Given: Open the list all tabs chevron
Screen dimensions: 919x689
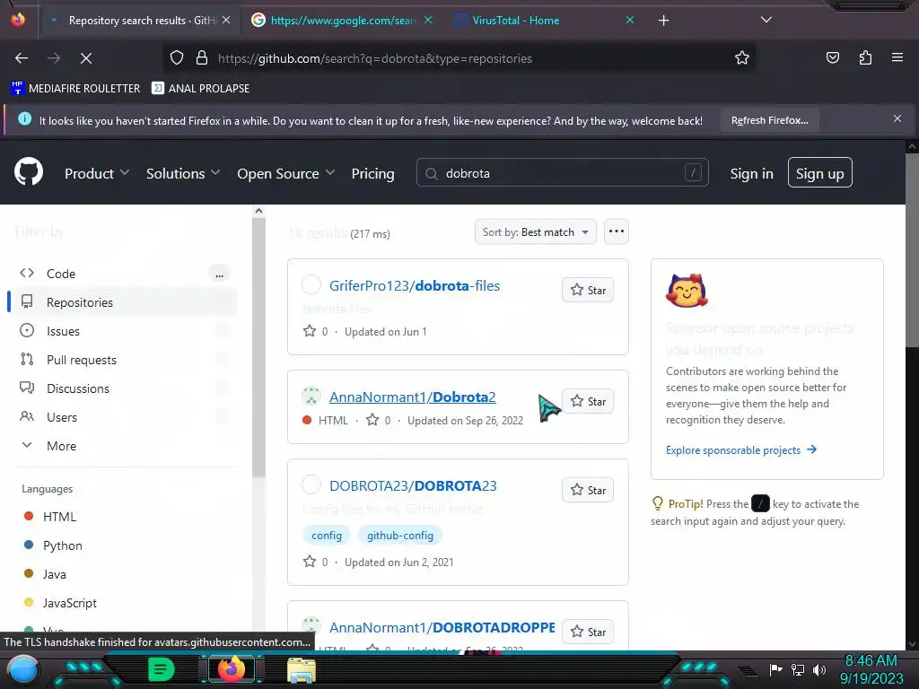Looking at the screenshot, I should coord(766,20).
